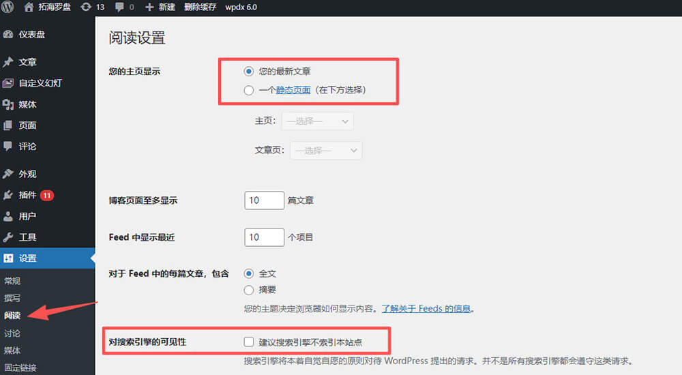This screenshot has width=682, height=375.
Task: Open the updates icon showing 13
Action: [86, 7]
